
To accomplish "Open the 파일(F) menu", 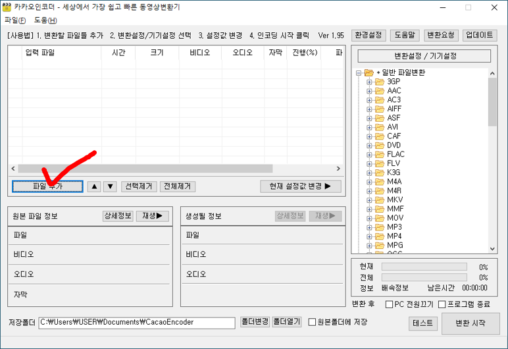I will [15, 20].
